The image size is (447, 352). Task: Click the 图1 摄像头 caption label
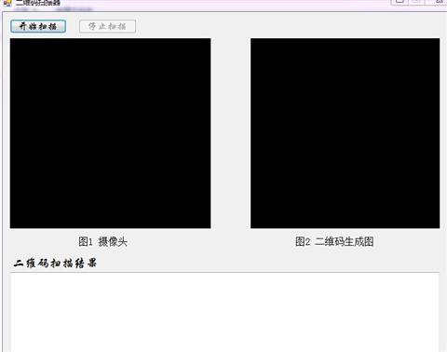click(102, 241)
